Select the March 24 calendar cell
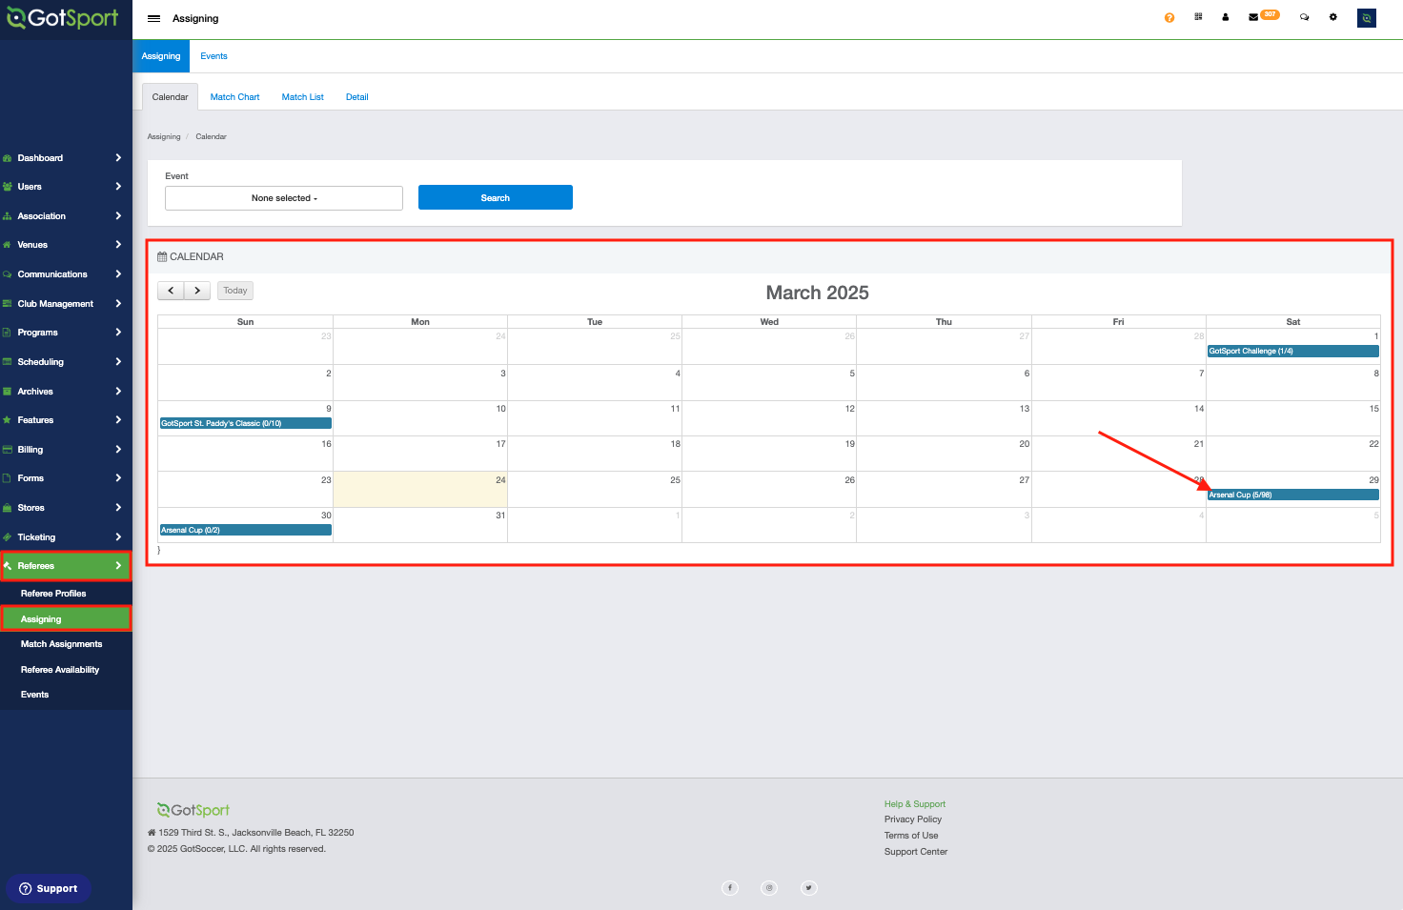This screenshot has width=1403, height=910. click(420, 489)
